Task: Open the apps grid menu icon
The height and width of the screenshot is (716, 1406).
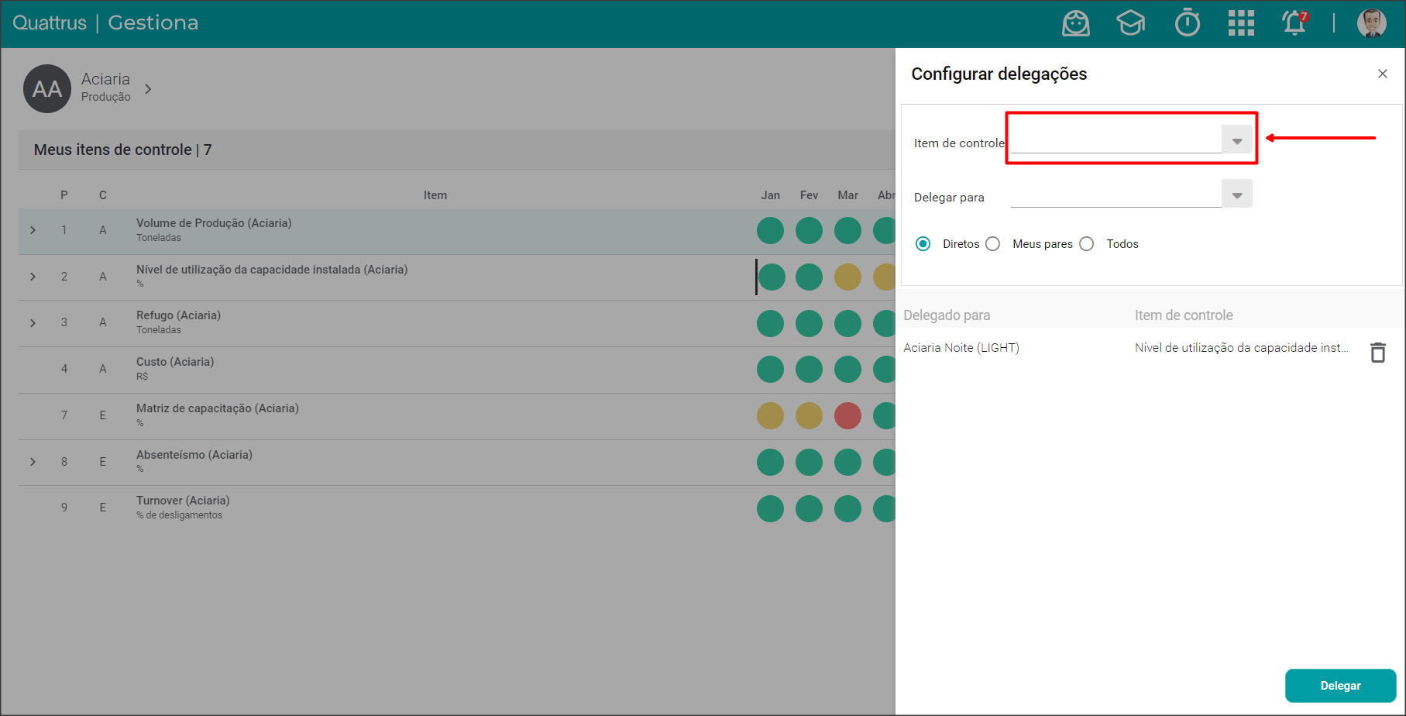Action: pyautogui.click(x=1241, y=23)
